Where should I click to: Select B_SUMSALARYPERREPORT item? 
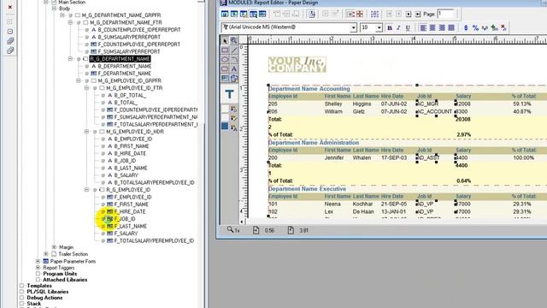click(129, 37)
